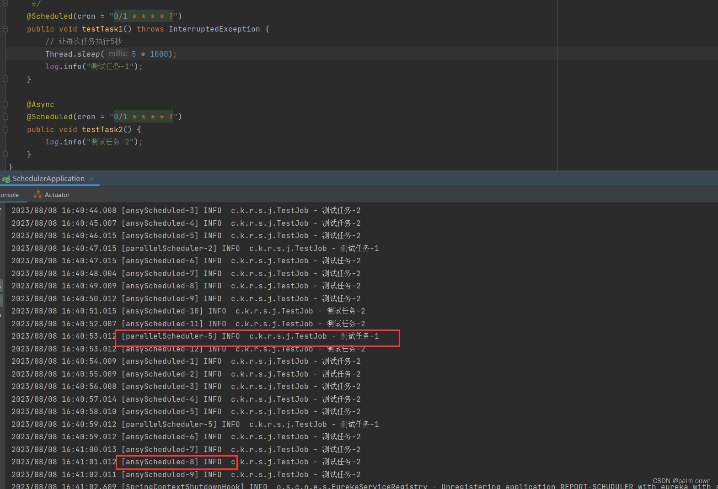Click the millis: parameter hint in Thread.sleep
This screenshot has height=489, width=718.
118,53
